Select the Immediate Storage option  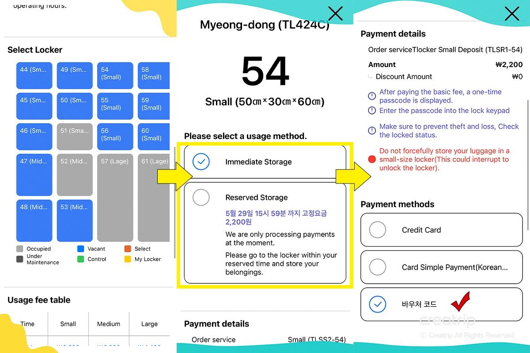click(201, 162)
